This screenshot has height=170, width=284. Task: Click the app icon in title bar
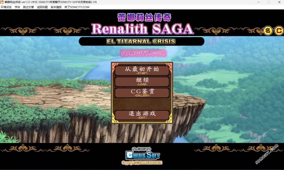[2, 2]
